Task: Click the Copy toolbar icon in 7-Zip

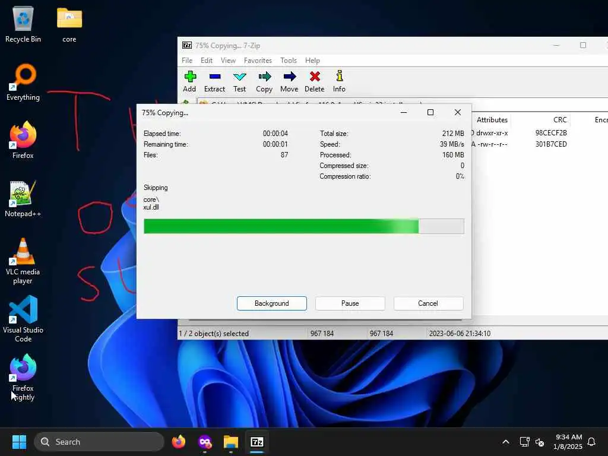Action: [x=264, y=81]
